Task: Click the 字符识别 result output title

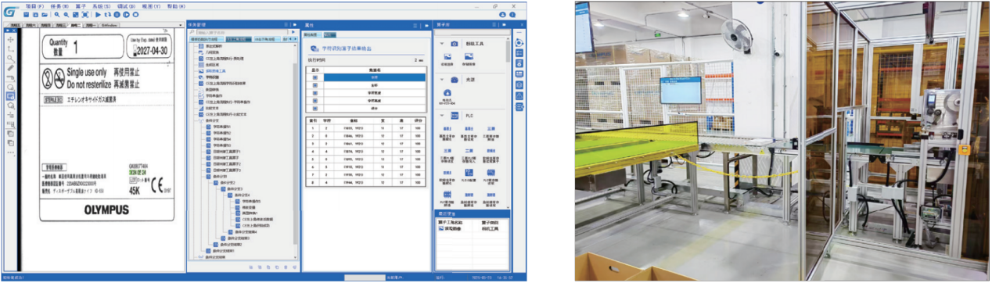Action: 347,48
